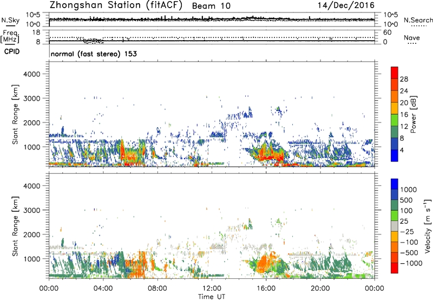Screen dimensions: 433x300
Task: Click the "1000" slant range tick on the velocity panel
Action: click(31, 259)
